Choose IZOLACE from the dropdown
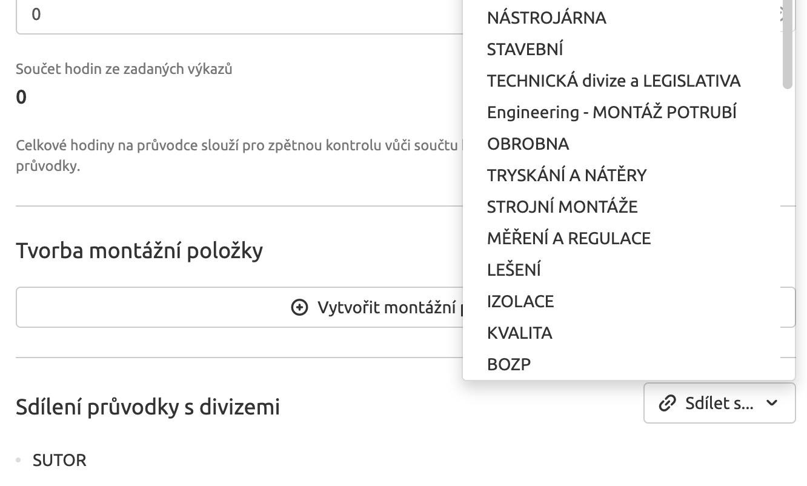807x486 pixels. (x=520, y=301)
